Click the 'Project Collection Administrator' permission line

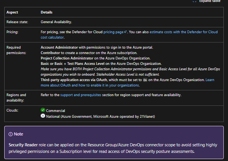(95, 58)
